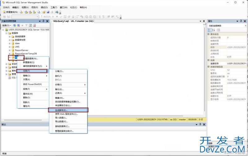The image size is (248, 156).
Task: Click the Execute 执行(X) toolbar button
Action: (46, 17)
